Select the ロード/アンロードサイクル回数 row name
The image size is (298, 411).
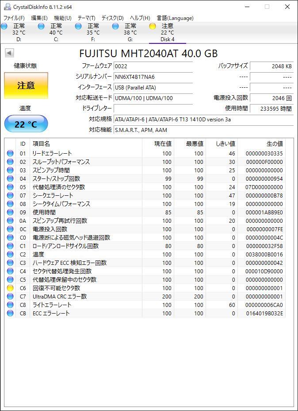pyautogui.click(x=65, y=246)
